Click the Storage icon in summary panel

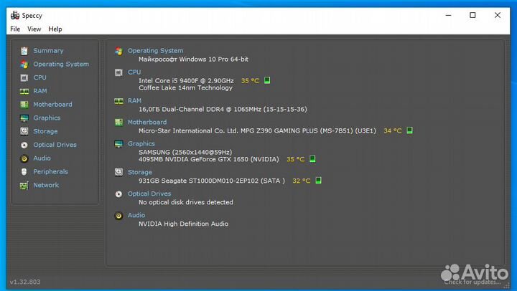118,172
